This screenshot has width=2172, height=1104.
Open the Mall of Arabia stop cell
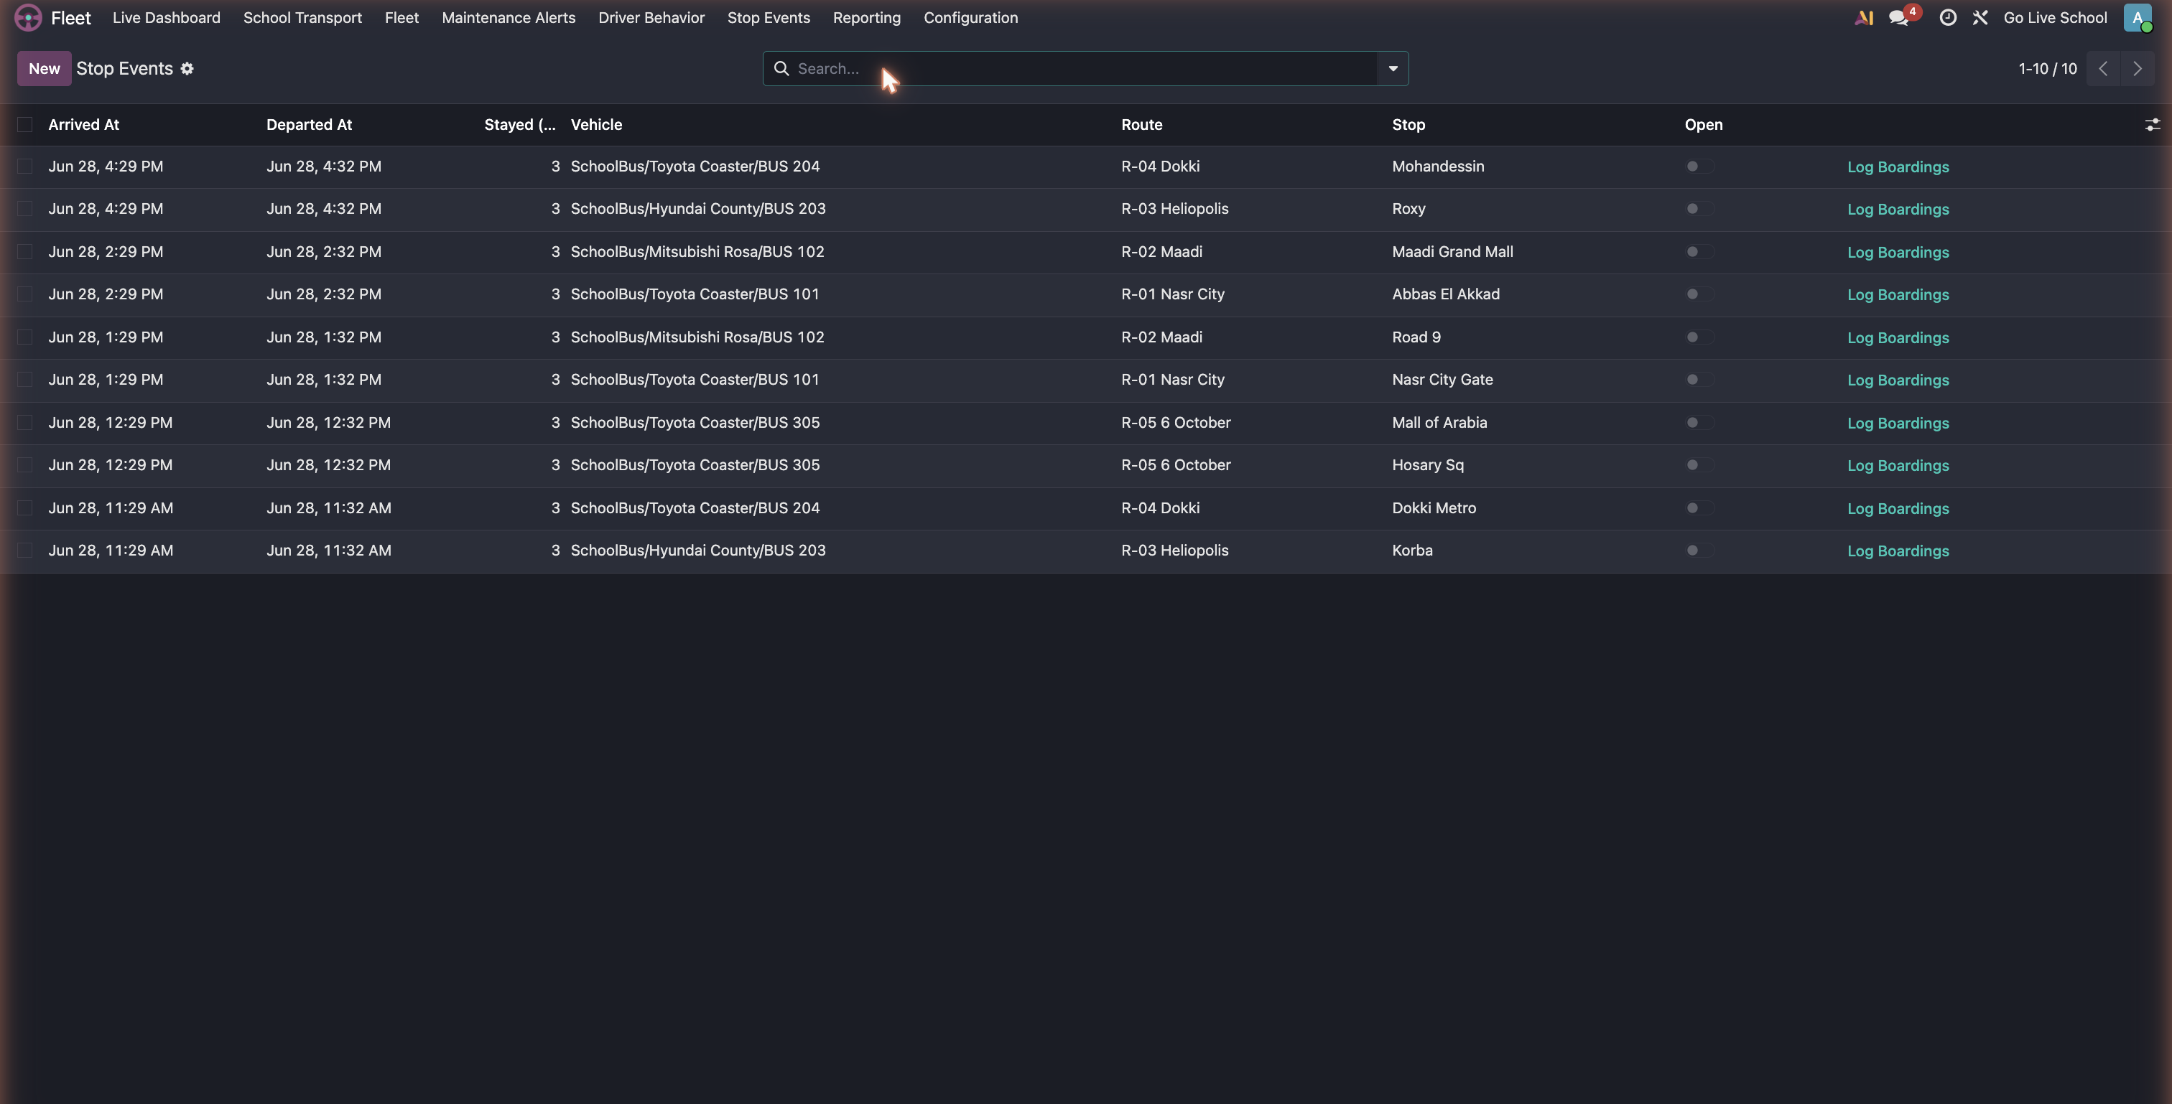[x=1439, y=422]
